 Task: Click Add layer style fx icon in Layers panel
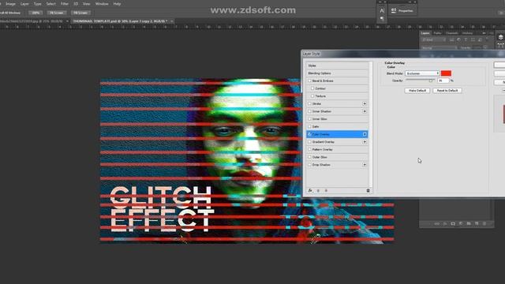pos(445,223)
